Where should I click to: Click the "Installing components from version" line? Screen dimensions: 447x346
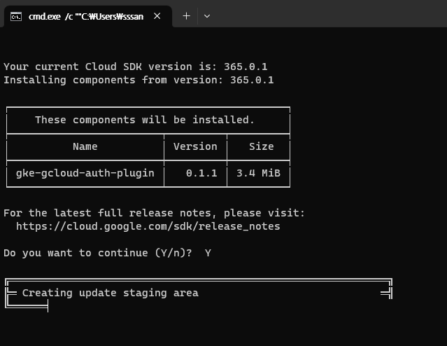(x=139, y=80)
